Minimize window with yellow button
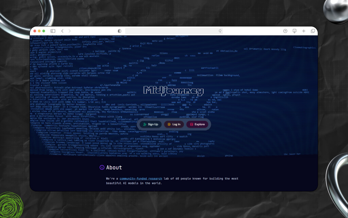Viewport: 348px width, 218px height. 39,31
